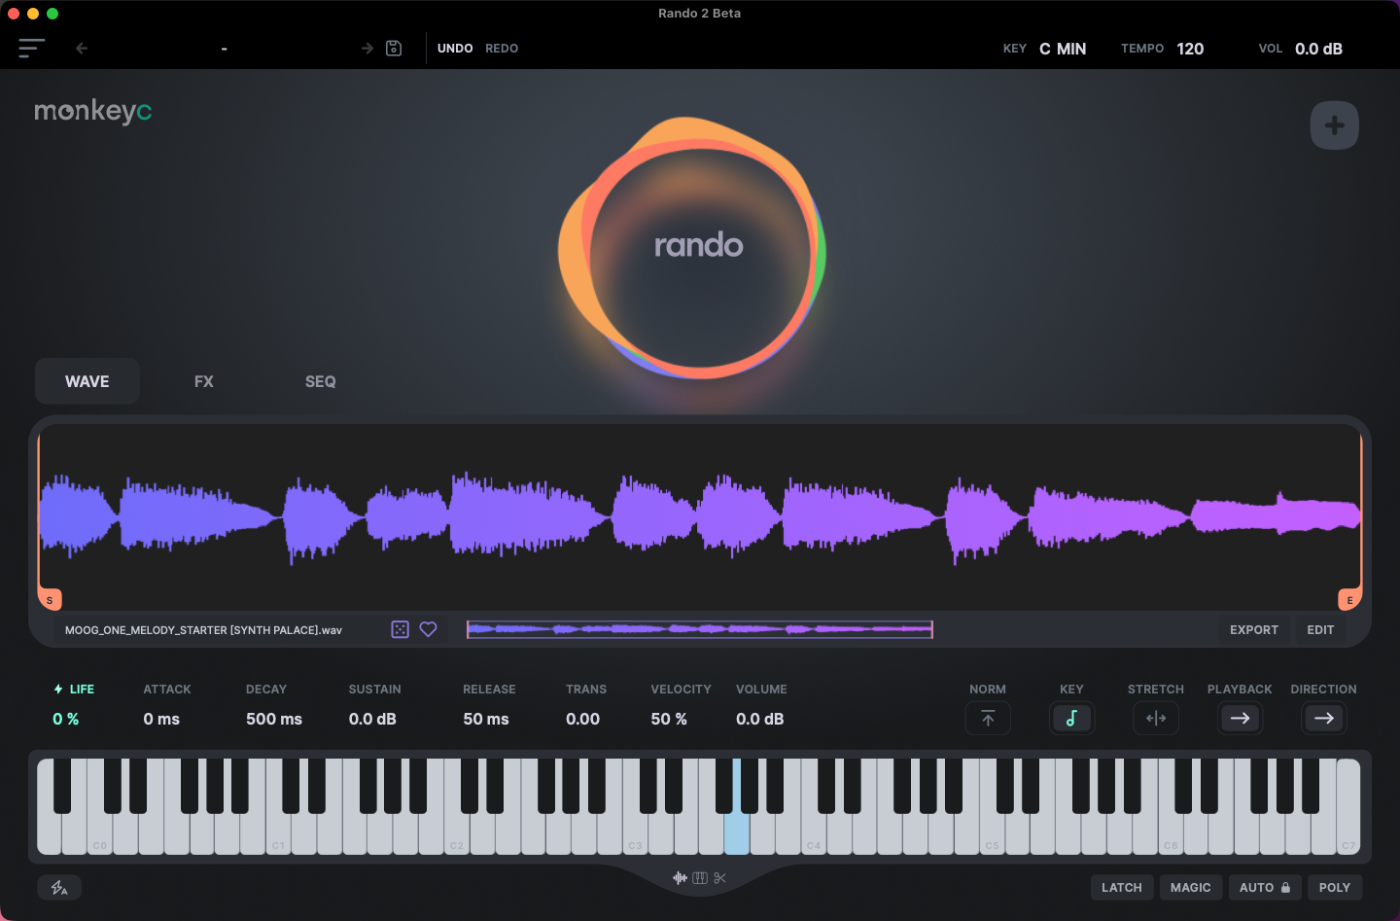Image resolution: width=1400 pixels, height=921 pixels.
Task: Toggle the STRETCH button
Action: coord(1156,719)
